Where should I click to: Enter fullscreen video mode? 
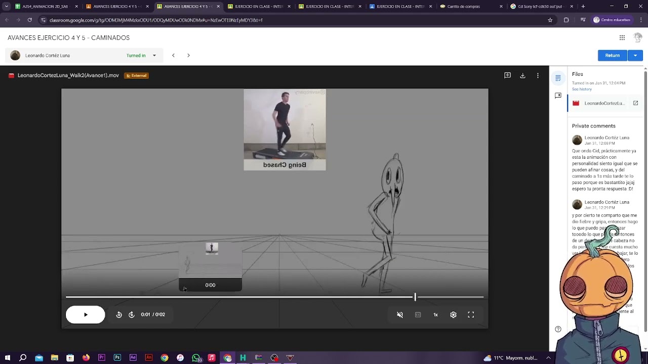tap(471, 314)
